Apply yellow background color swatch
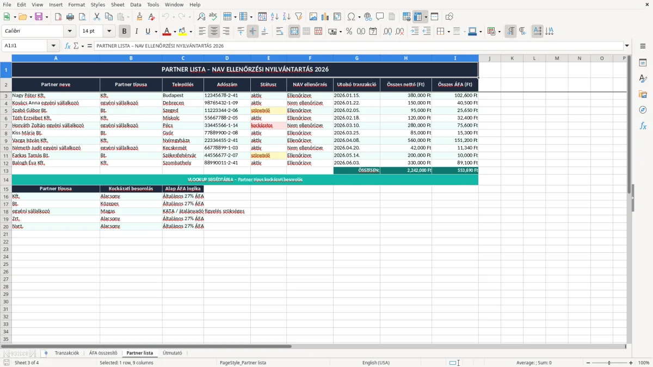This screenshot has width=653, height=367. (183, 32)
